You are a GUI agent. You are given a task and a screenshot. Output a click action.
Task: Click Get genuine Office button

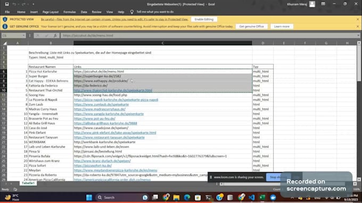[x=251, y=27]
